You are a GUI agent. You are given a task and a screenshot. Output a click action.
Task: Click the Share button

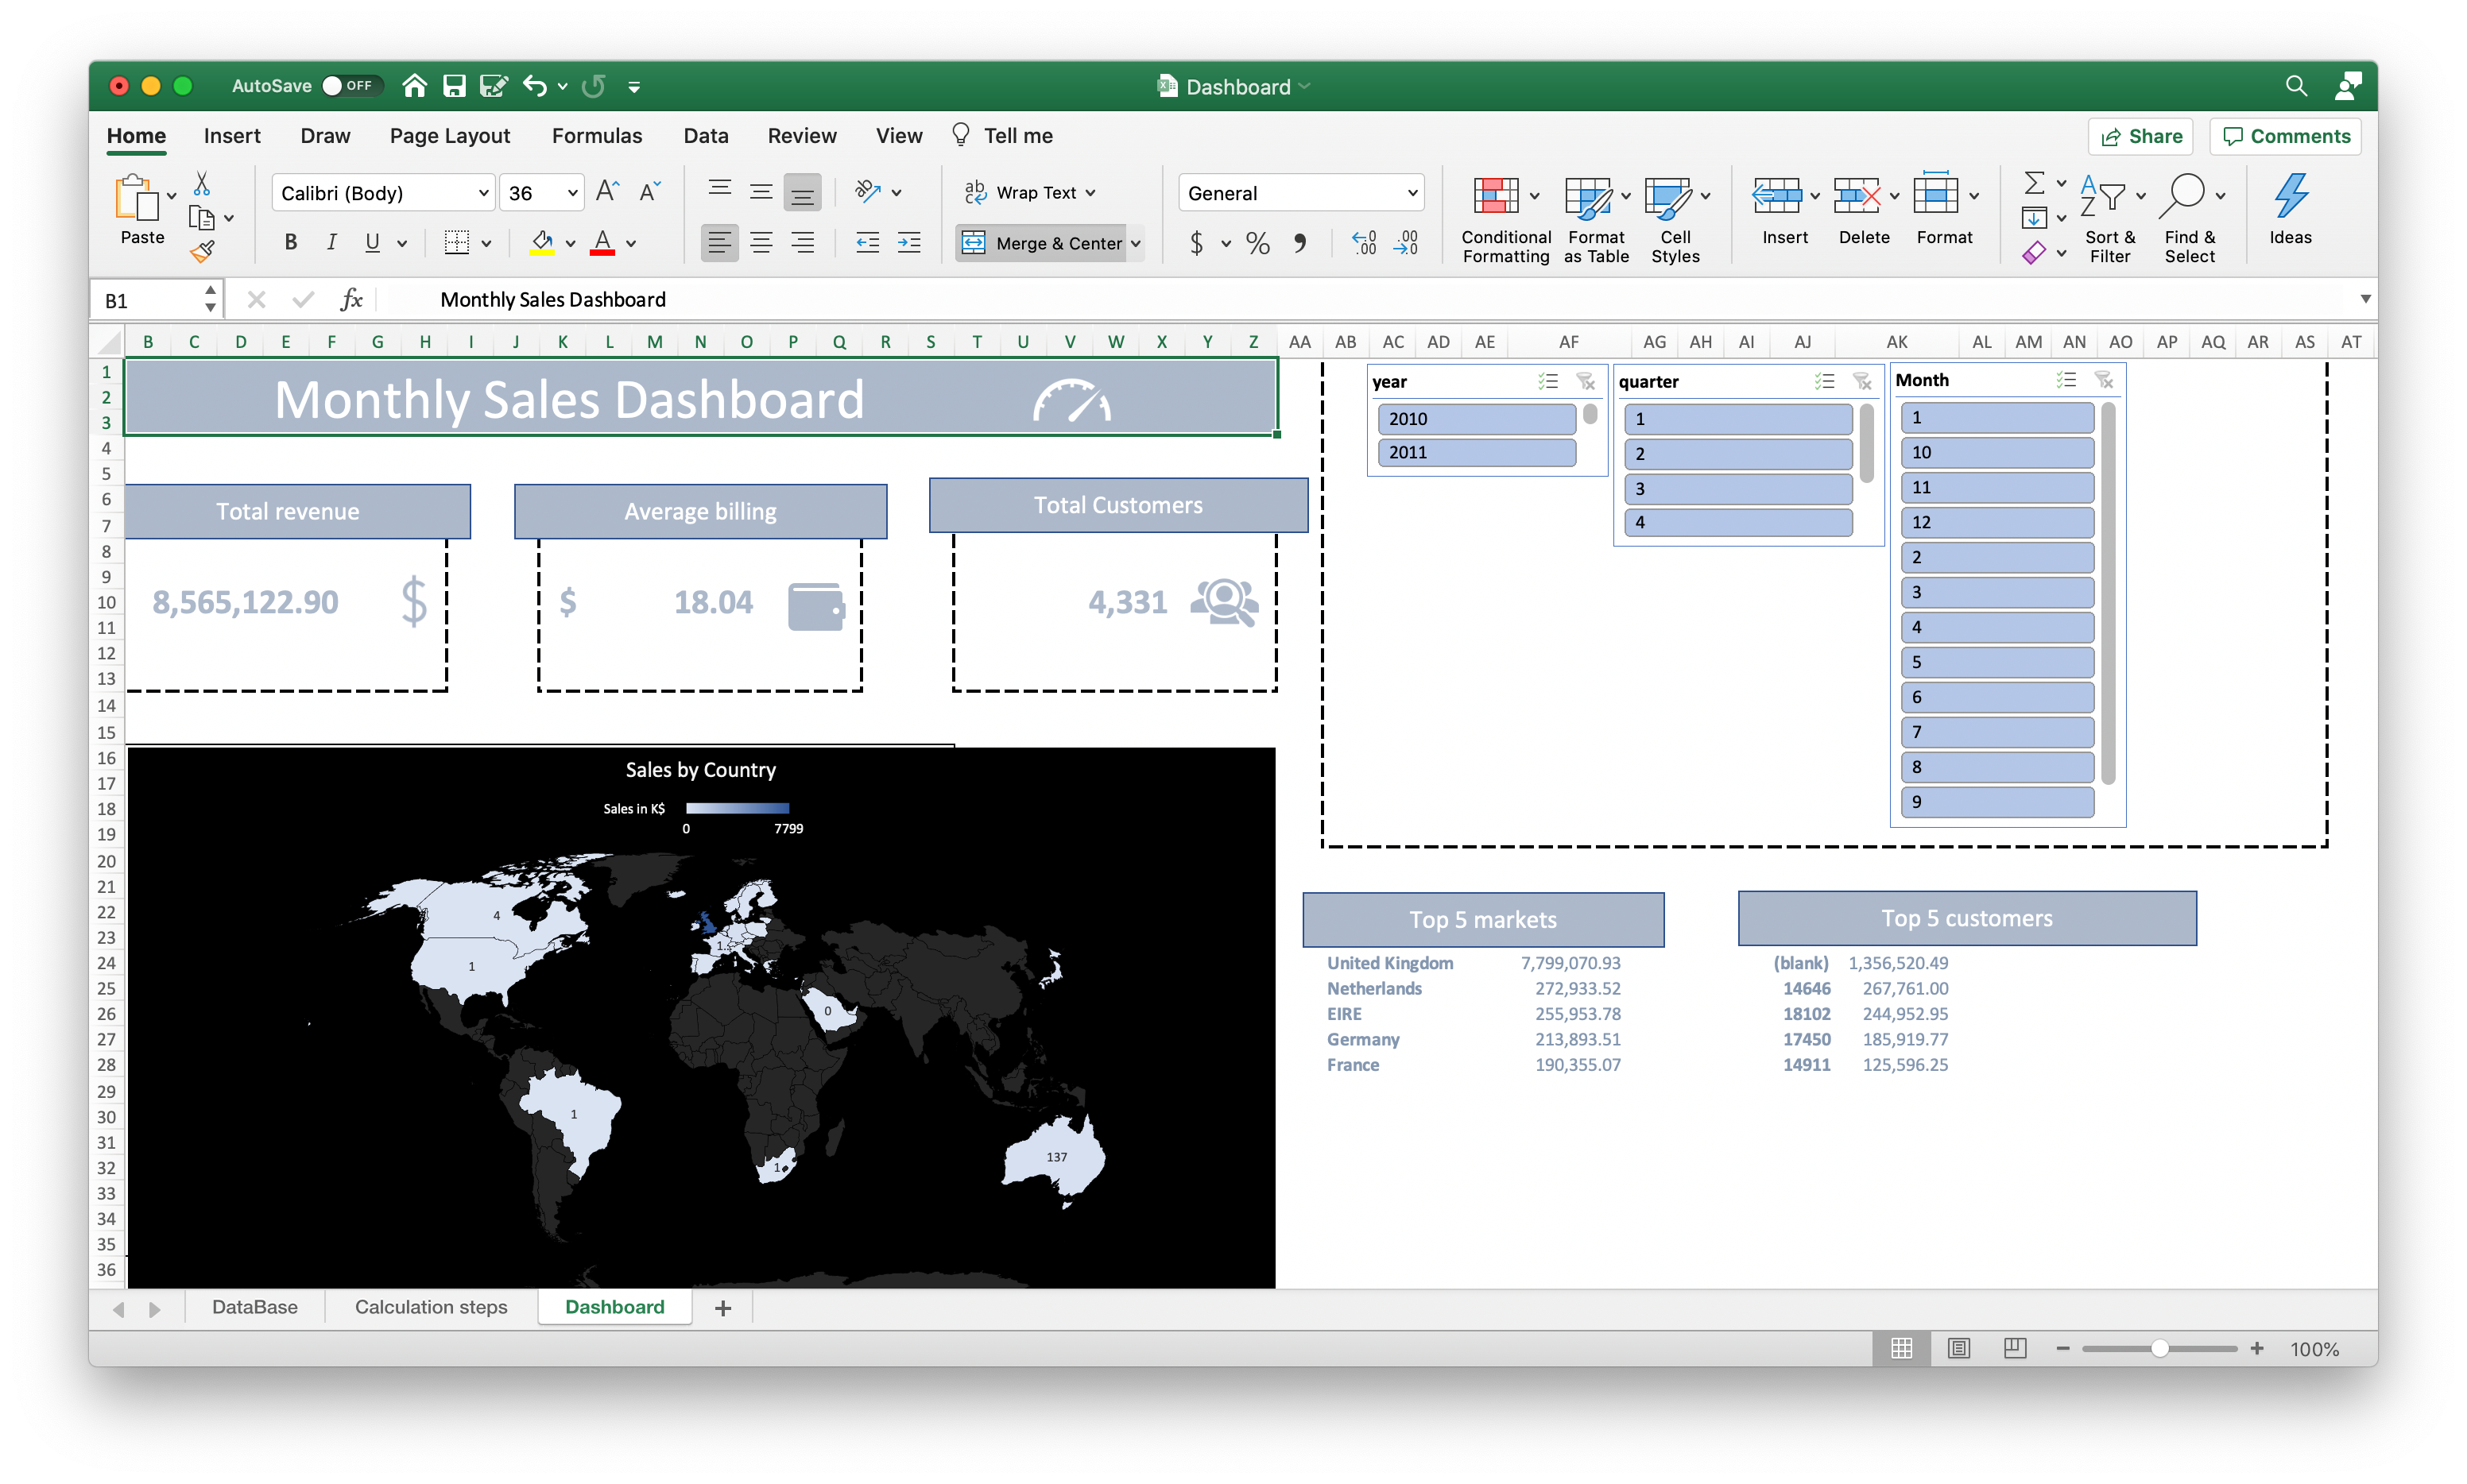click(x=2140, y=136)
